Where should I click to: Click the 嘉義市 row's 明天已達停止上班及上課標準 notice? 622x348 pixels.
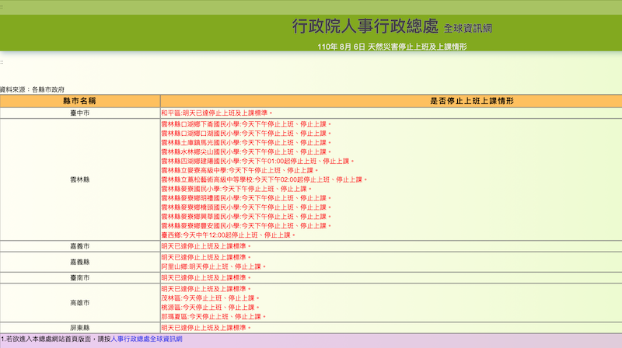tap(206, 246)
